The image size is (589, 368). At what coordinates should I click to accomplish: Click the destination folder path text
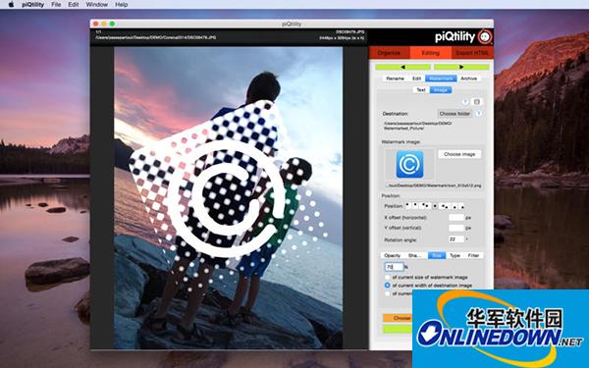418,126
